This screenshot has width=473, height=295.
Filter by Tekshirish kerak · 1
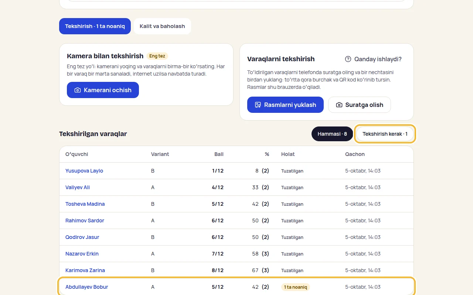(x=385, y=134)
